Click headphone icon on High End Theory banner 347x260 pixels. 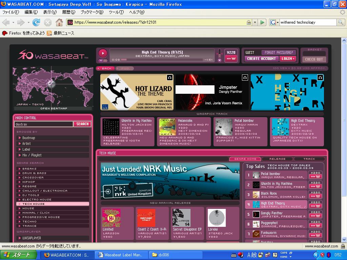[x=320, y=78]
